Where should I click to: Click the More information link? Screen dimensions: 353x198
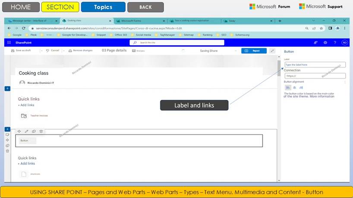tap(322, 96)
